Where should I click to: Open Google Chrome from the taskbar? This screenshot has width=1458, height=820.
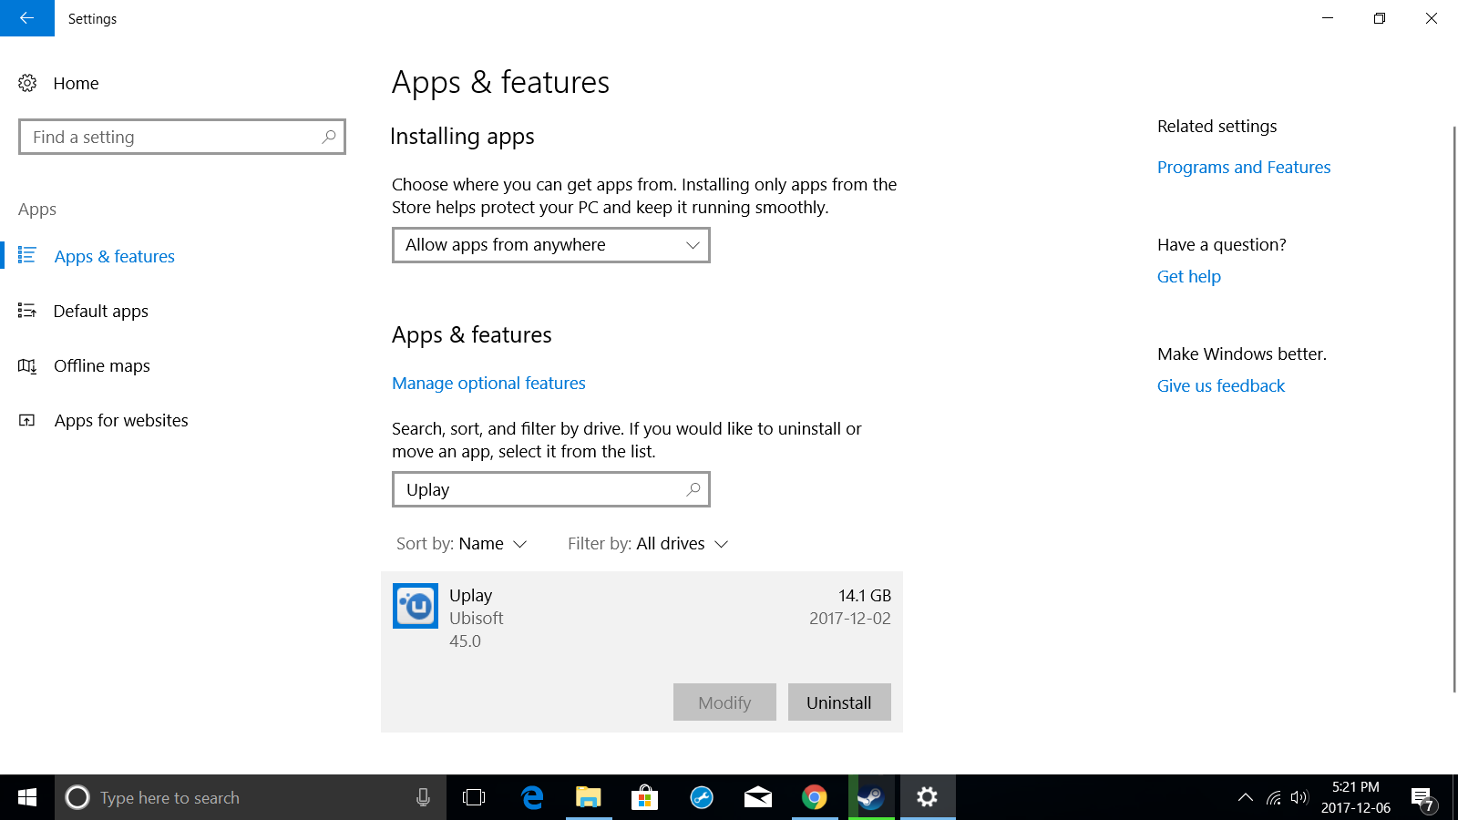point(815,797)
